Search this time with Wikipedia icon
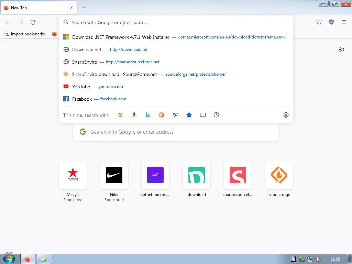 (x=175, y=115)
